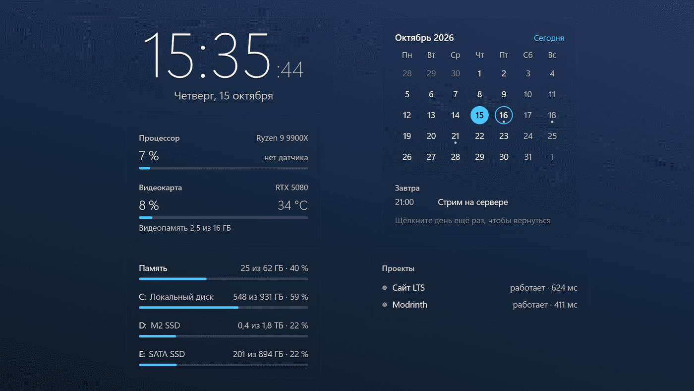Select Sunday the 18th in the calendar
The image size is (694, 391).
552,115
